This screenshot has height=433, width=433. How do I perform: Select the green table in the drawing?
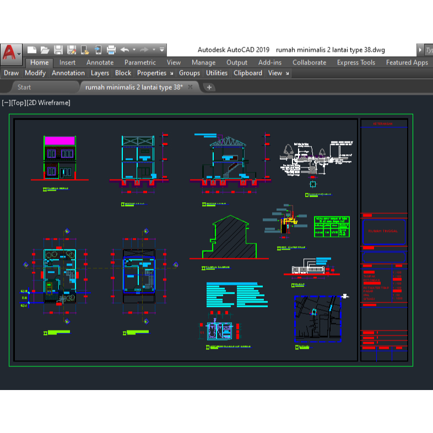(332, 227)
